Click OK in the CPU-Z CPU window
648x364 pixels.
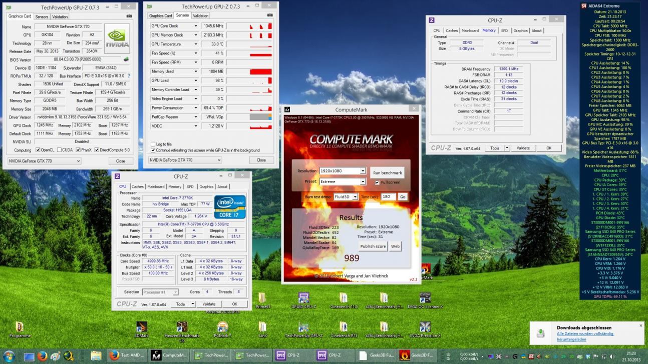tap(234, 304)
